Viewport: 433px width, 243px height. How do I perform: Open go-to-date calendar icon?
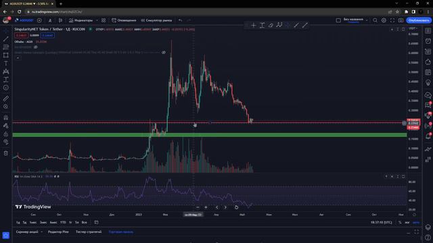click(x=96, y=222)
